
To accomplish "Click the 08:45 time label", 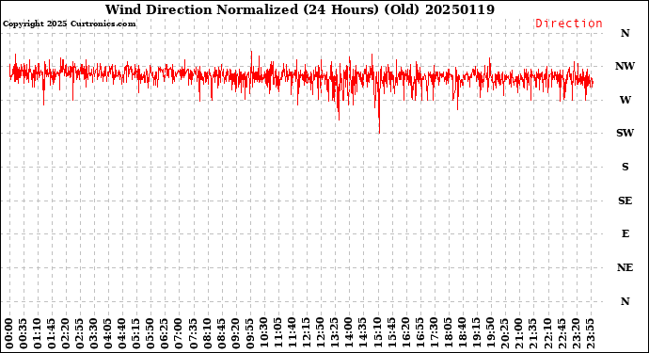I will coord(221,333).
